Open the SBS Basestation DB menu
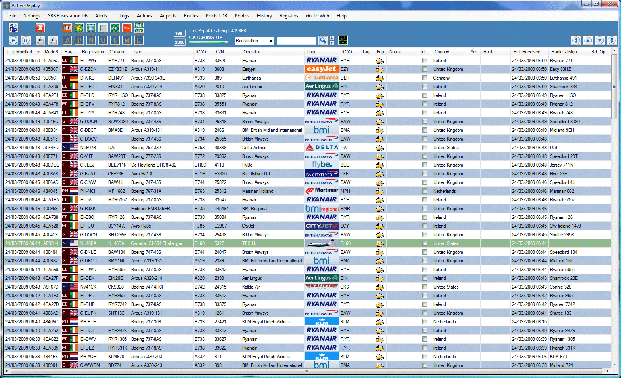 pyautogui.click(x=68, y=16)
